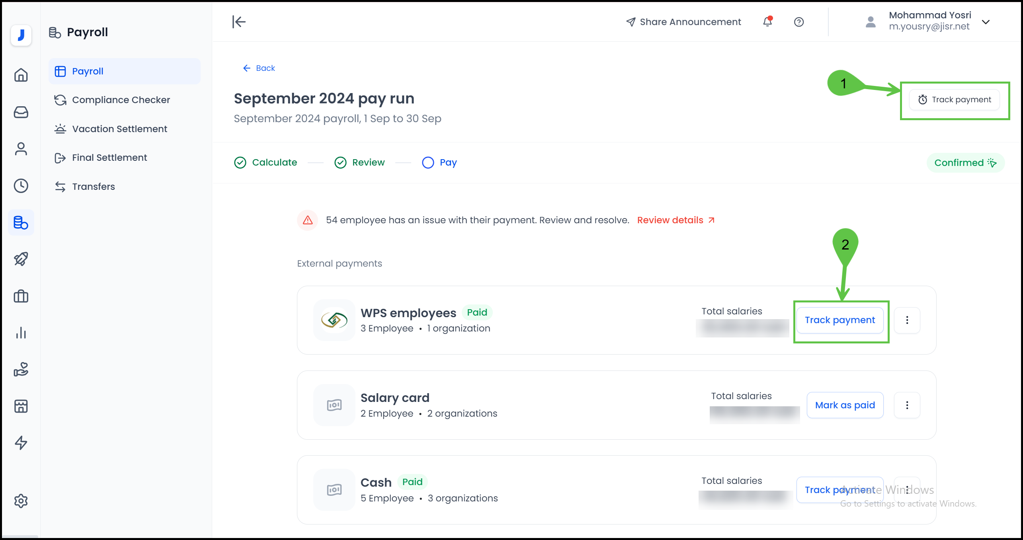Open more options for WPS employees
The image size is (1023, 540).
907,320
